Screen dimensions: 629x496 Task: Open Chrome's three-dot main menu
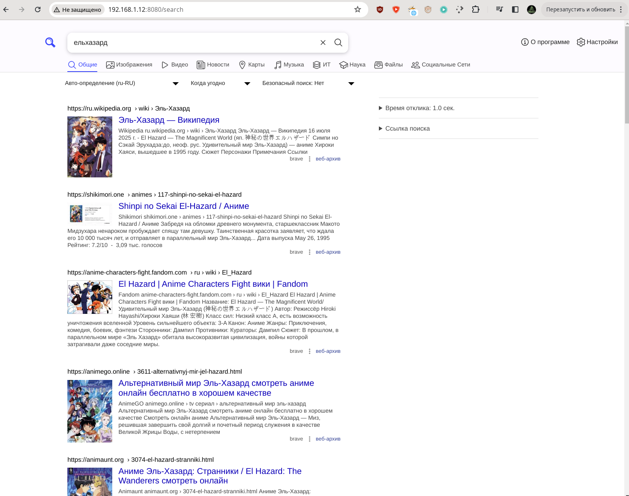pos(621,9)
